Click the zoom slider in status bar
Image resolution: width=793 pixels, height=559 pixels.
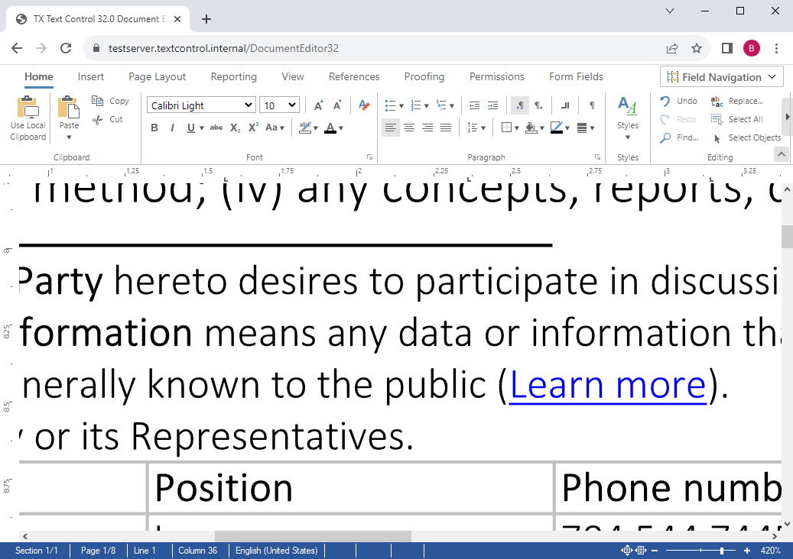coord(722,551)
